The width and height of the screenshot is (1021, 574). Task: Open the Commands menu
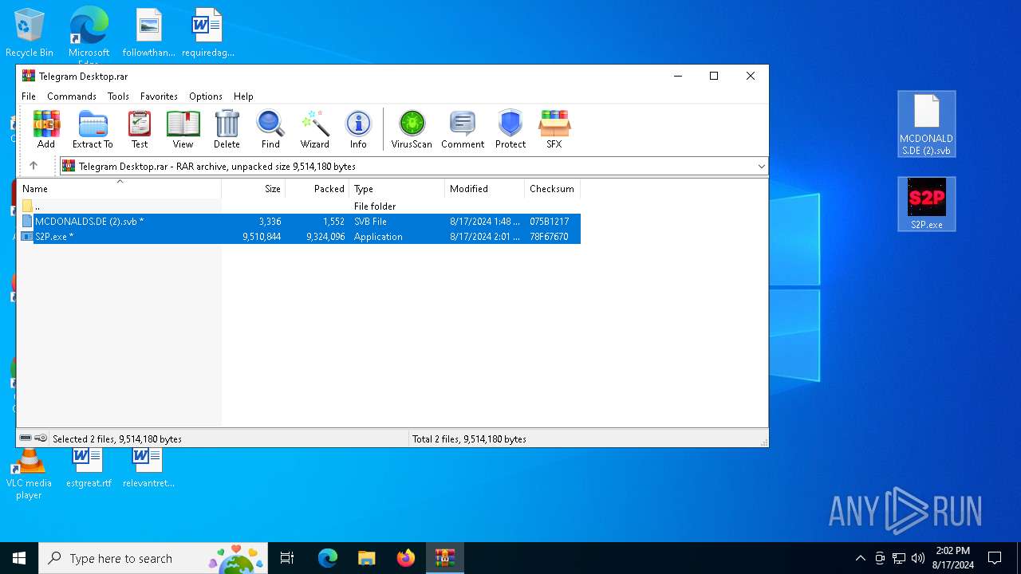point(72,96)
